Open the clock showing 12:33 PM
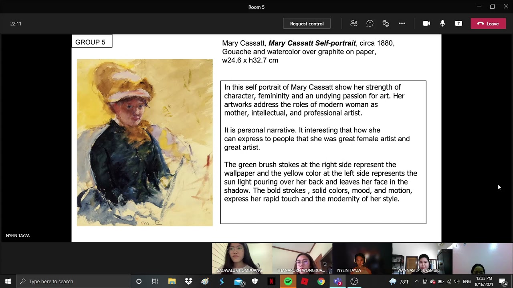Viewport: 513px width, 288px height. pos(484,281)
